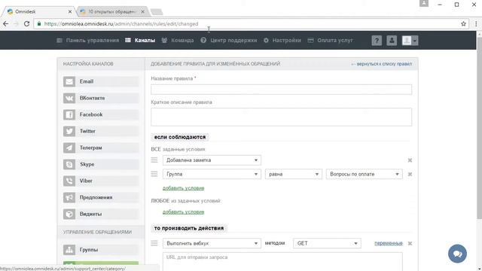
Task: Open Панель управления menu
Action: (x=88, y=40)
